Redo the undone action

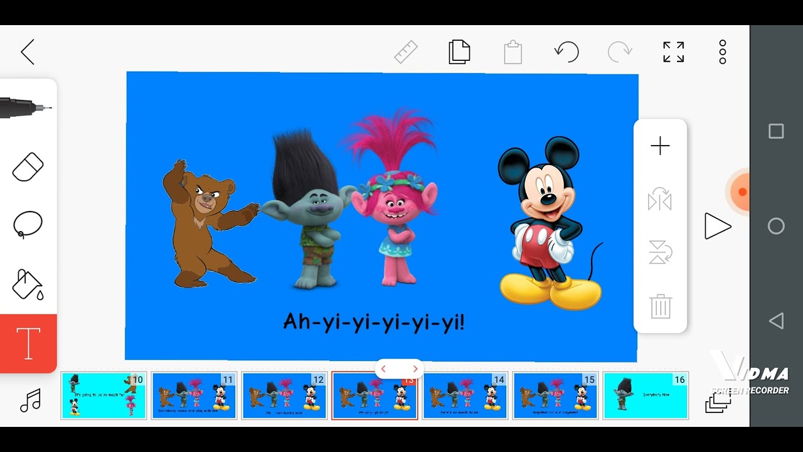click(620, 52)
